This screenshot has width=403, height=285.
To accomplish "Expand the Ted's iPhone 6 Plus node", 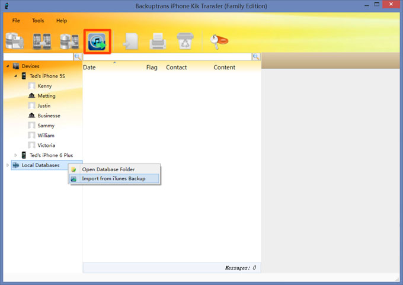I will coord(15,155).
